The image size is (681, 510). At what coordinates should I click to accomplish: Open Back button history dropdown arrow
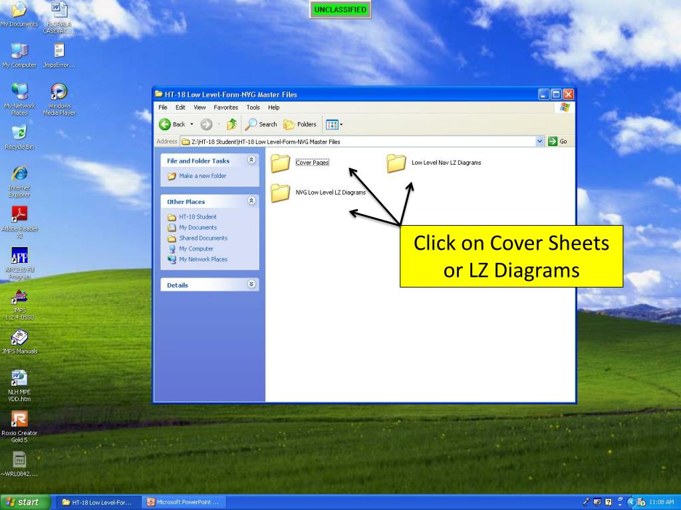192,124
